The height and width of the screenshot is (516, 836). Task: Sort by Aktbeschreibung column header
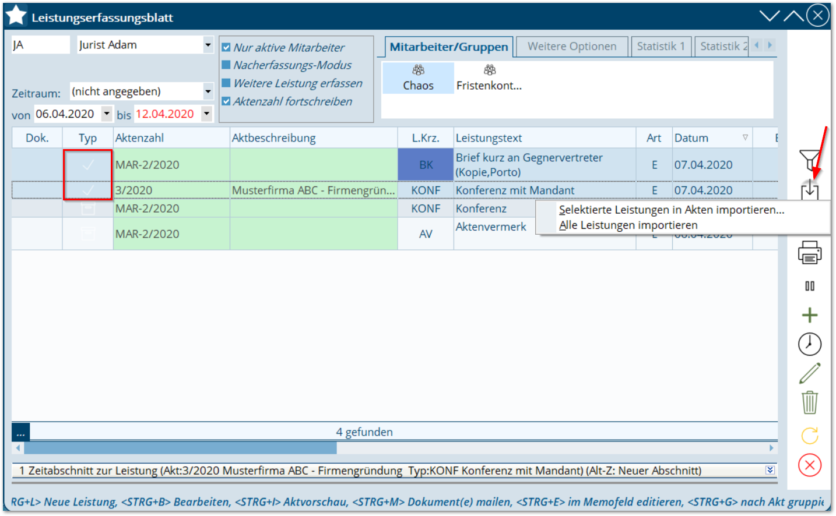[x=314, y=138]
